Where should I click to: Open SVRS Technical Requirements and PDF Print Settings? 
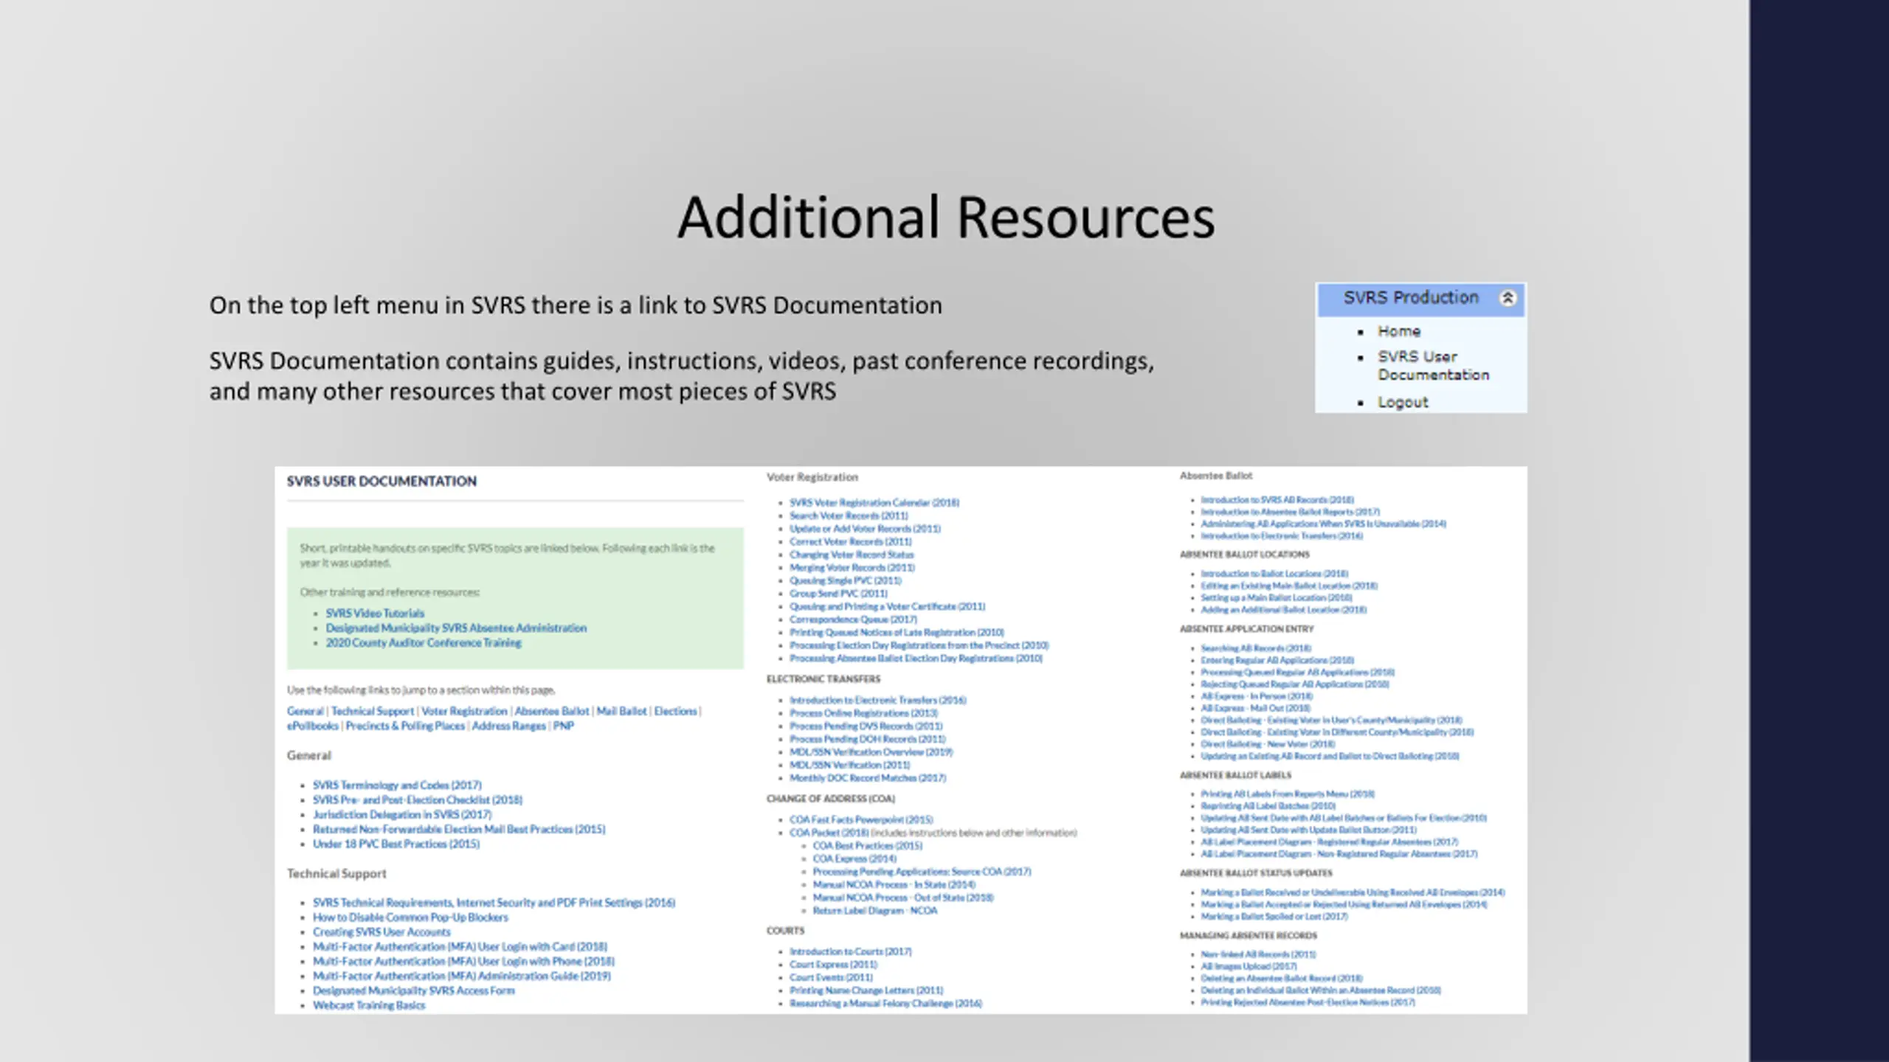coord(494,903)
